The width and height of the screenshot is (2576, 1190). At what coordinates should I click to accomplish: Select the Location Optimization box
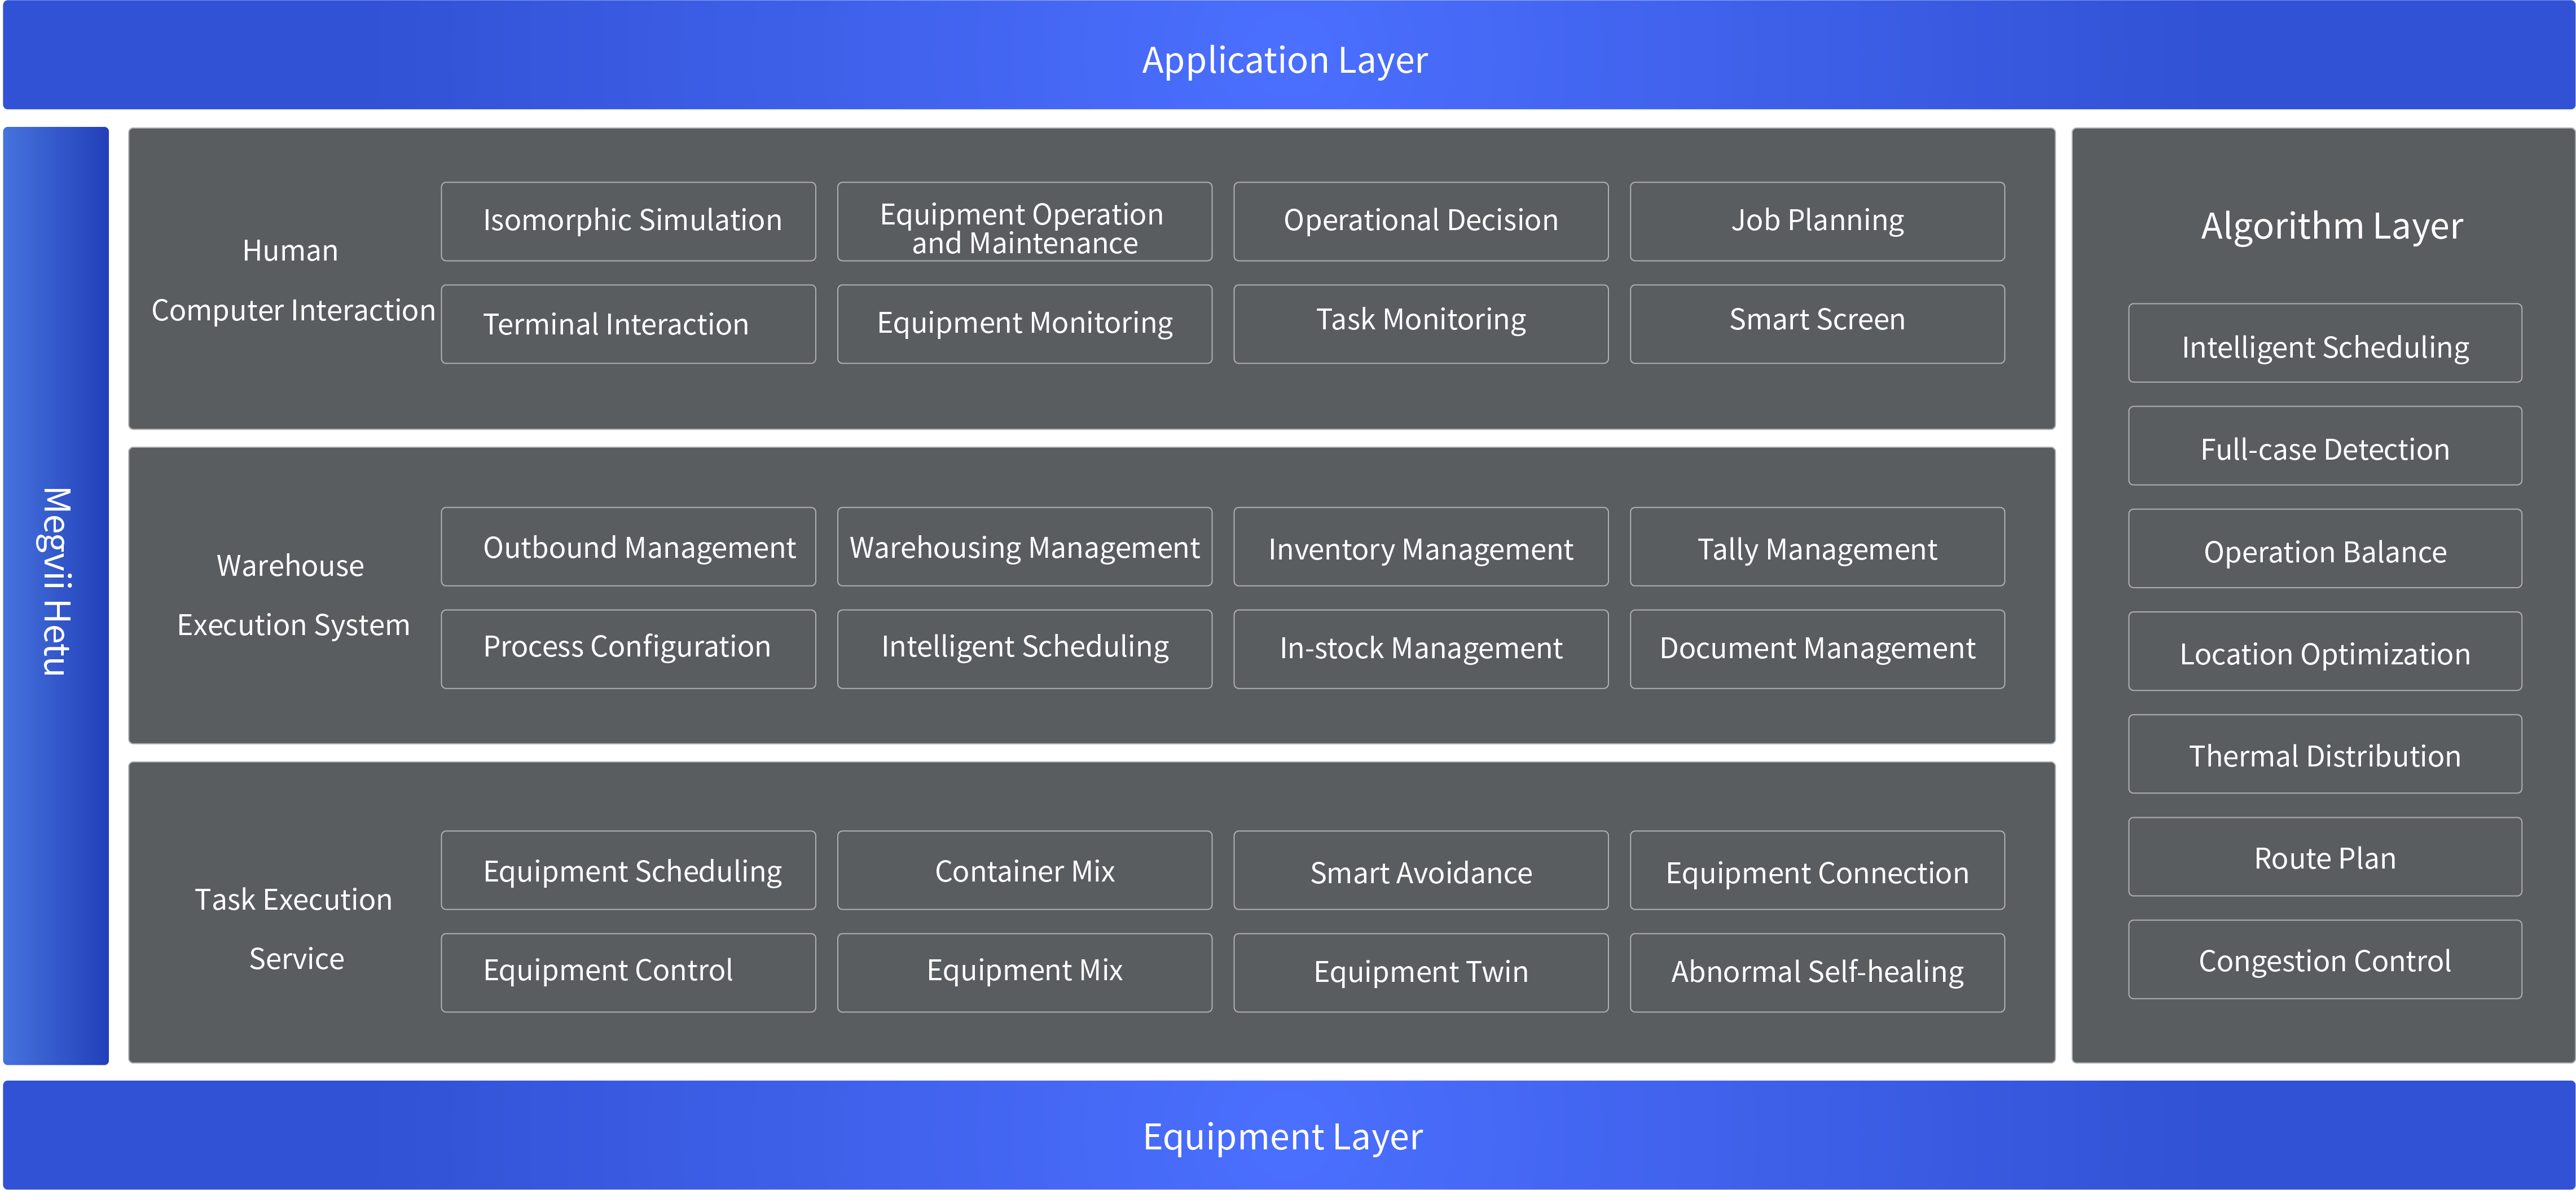[x=2325, y=651]
